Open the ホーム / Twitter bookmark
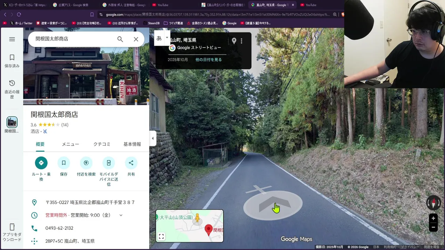445x250 pixels. (21, 23)
